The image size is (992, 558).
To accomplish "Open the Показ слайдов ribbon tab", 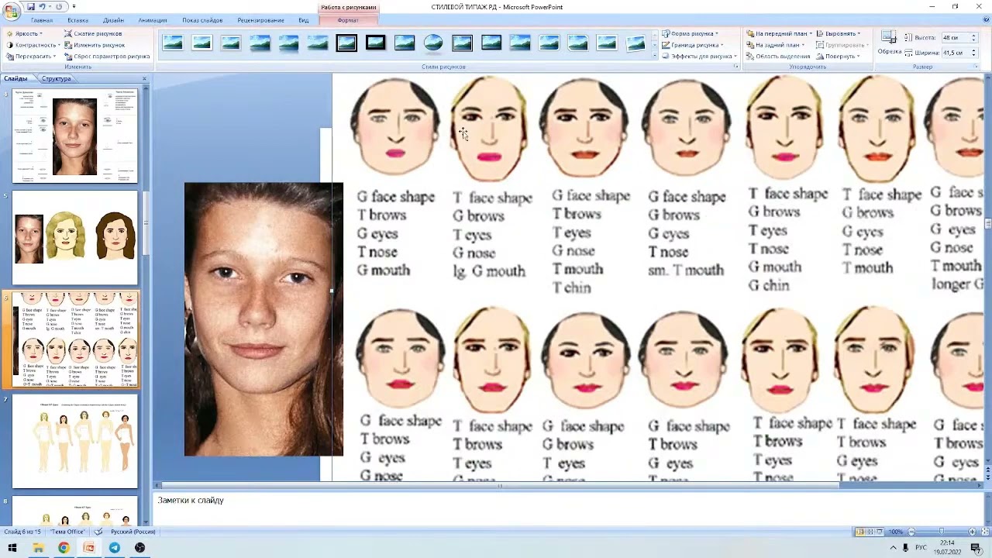I will point(202,20).
